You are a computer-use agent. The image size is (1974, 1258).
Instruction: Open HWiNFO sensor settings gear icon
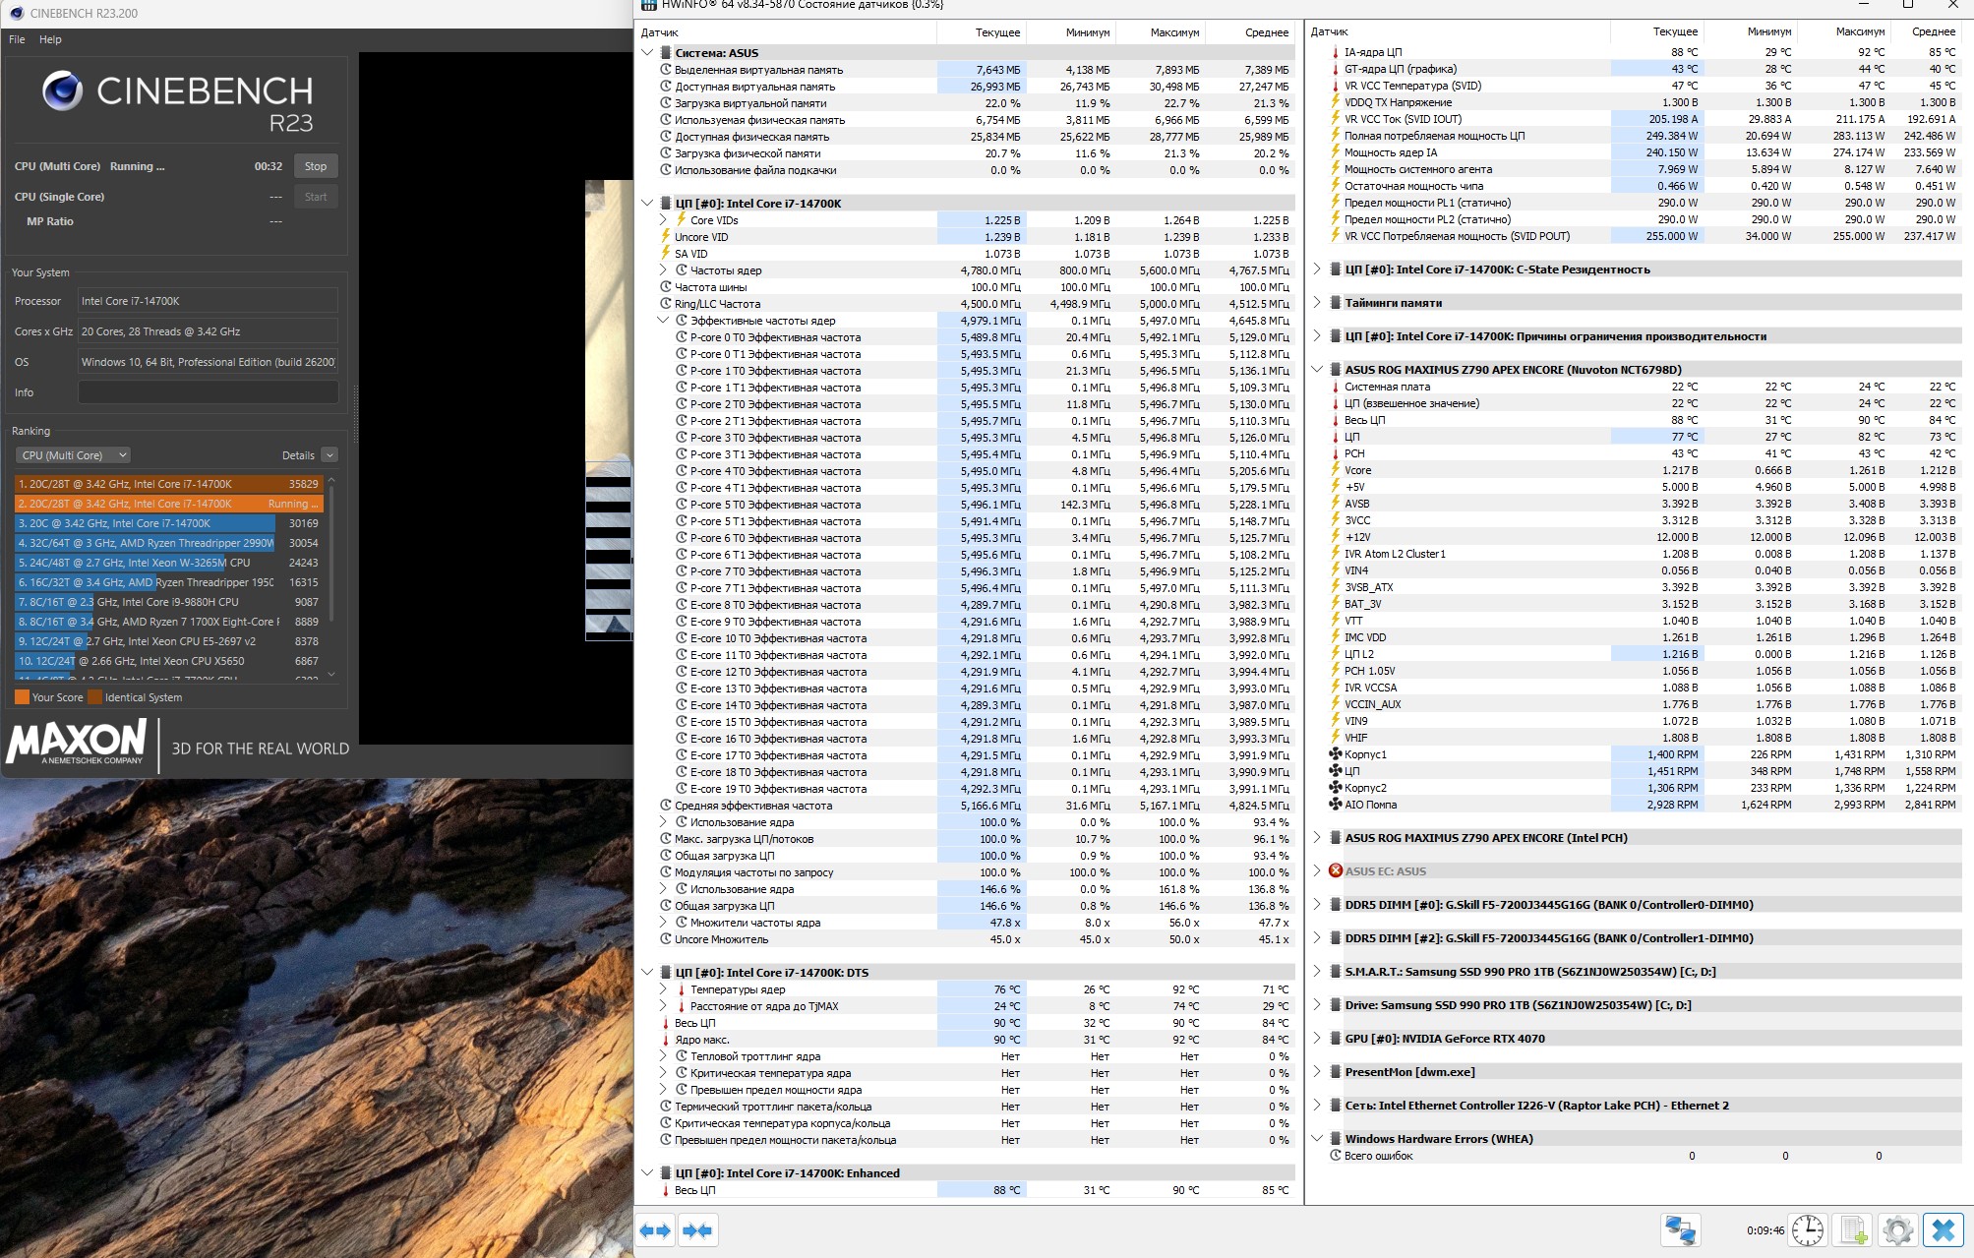click(1897, 1229)
